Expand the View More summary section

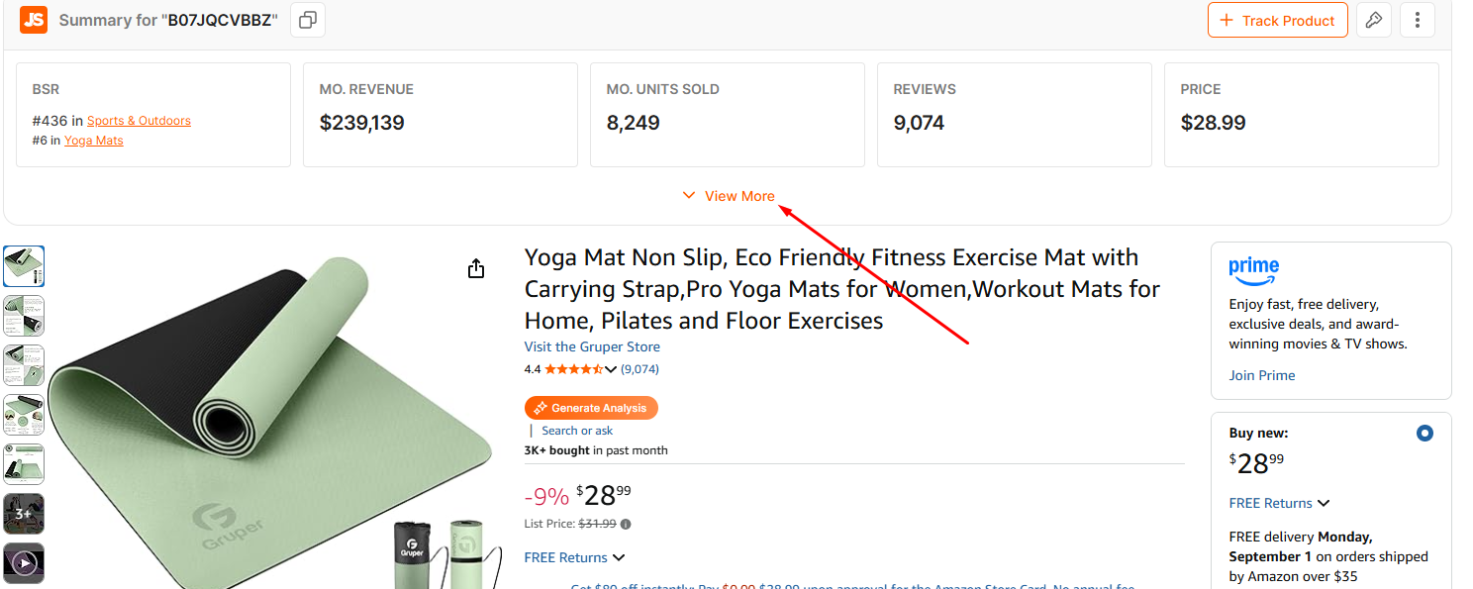pyautogui.click(x=729, y=196)
